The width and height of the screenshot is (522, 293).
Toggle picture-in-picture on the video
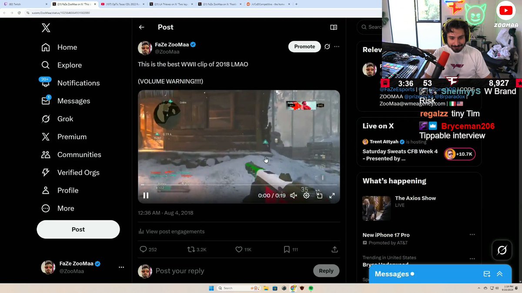(x=319, y=196)
